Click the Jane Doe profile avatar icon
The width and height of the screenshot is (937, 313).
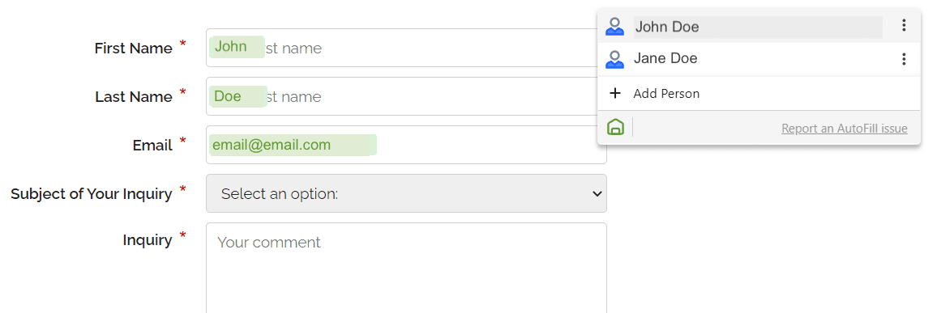coord(615,59)
